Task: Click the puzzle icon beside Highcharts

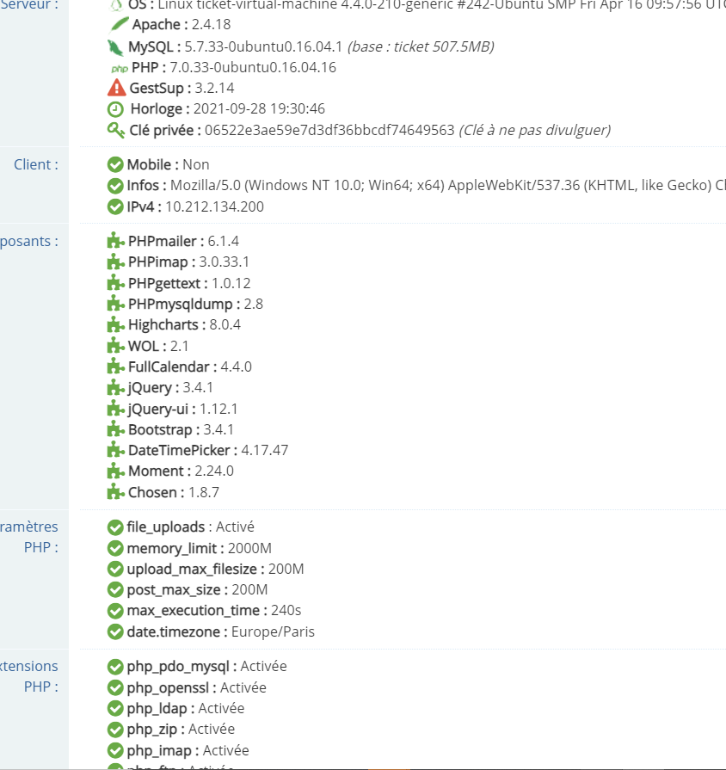Action: click(115, 324)
